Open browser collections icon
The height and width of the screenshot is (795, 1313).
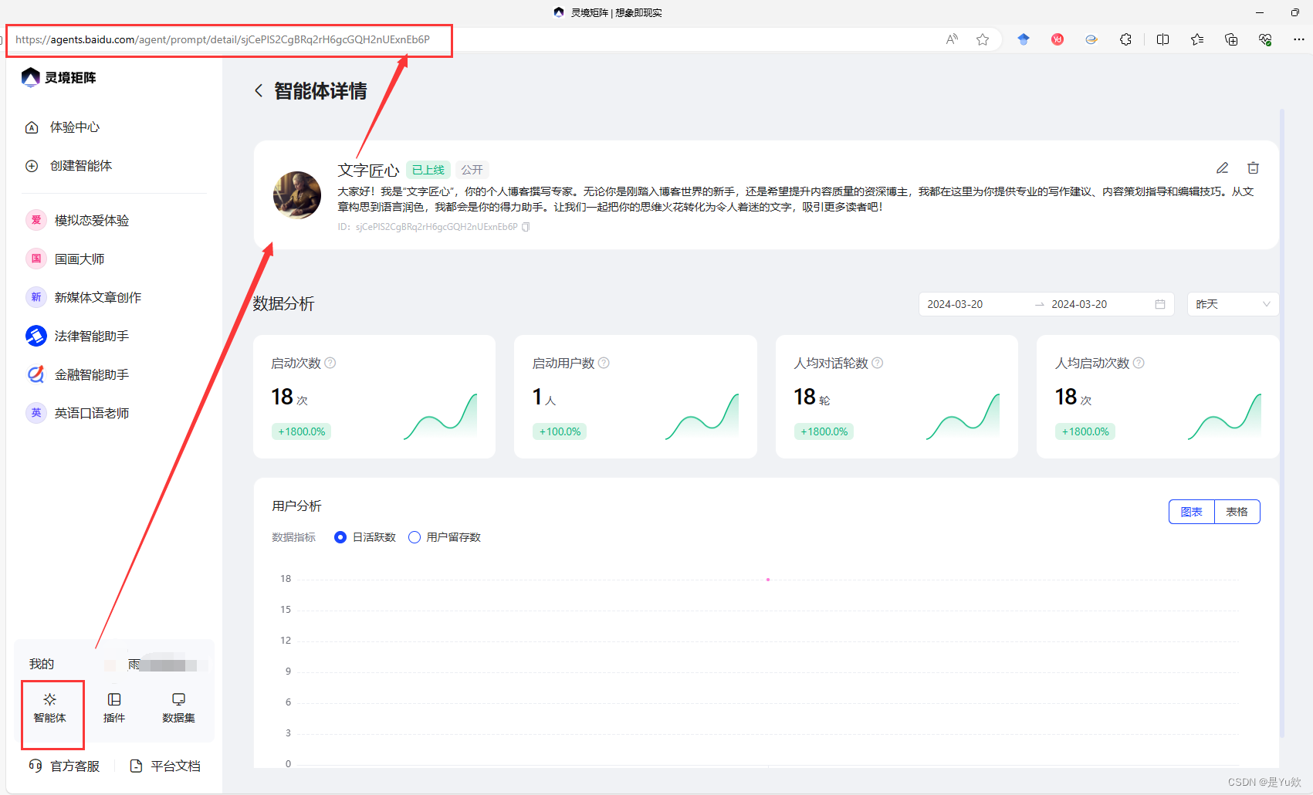1231,39
